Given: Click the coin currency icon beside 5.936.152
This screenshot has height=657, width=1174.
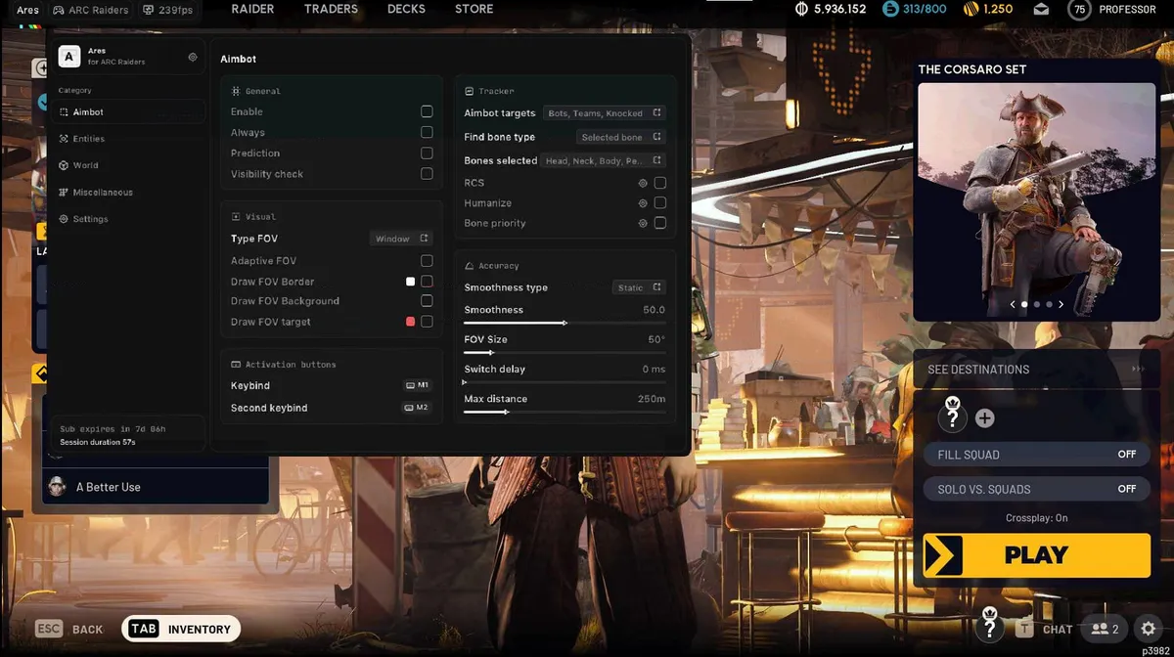Looking at the screenshot, I should pyautogui.click(x=802, y=9).
